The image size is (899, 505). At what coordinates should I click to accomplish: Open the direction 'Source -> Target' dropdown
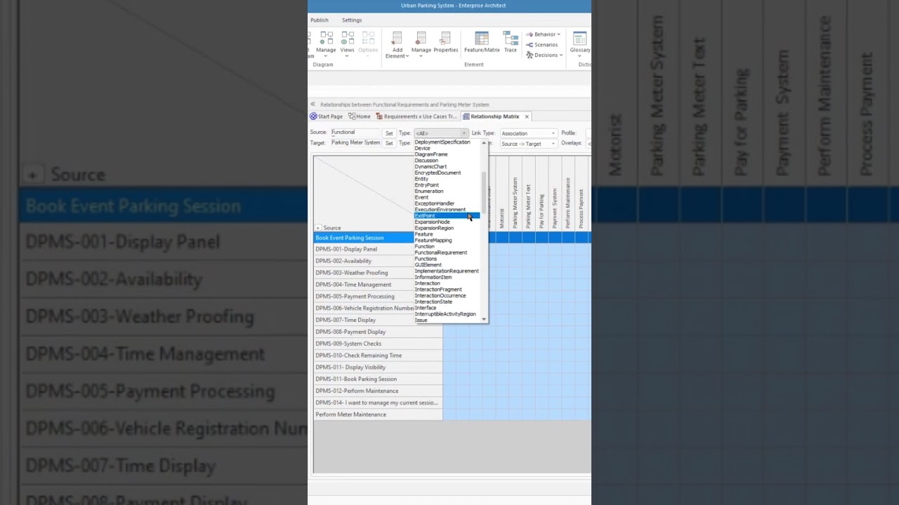coord(528,144)
